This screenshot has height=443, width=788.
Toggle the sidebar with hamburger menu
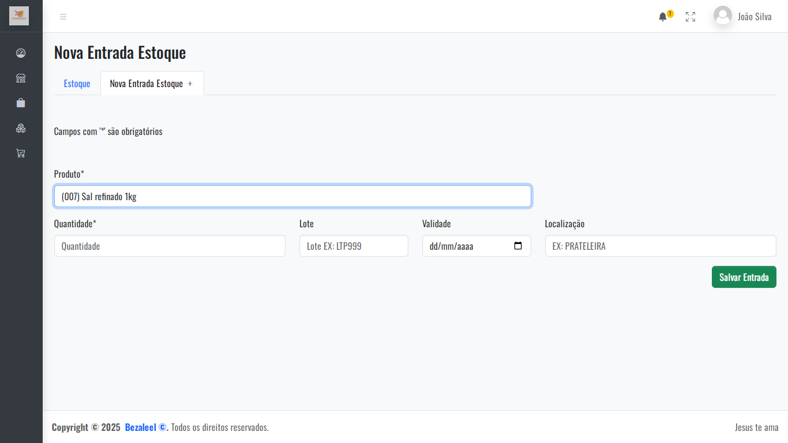coord(63,17)
